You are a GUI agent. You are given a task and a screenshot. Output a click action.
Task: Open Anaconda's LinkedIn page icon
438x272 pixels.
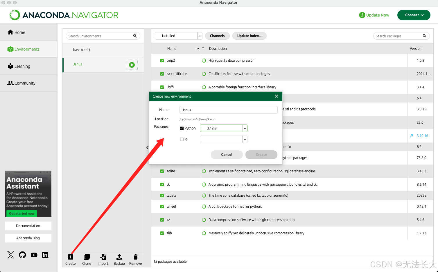[45, 255]
